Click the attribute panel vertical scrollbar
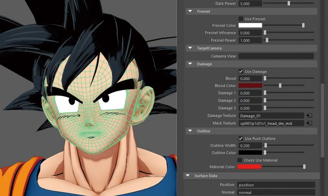 (x=323, y=121)
